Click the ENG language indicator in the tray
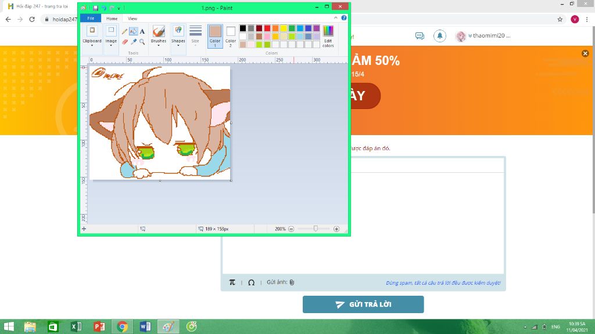The height and width of the screenshot is (334, 595). [x=555, y=327]
